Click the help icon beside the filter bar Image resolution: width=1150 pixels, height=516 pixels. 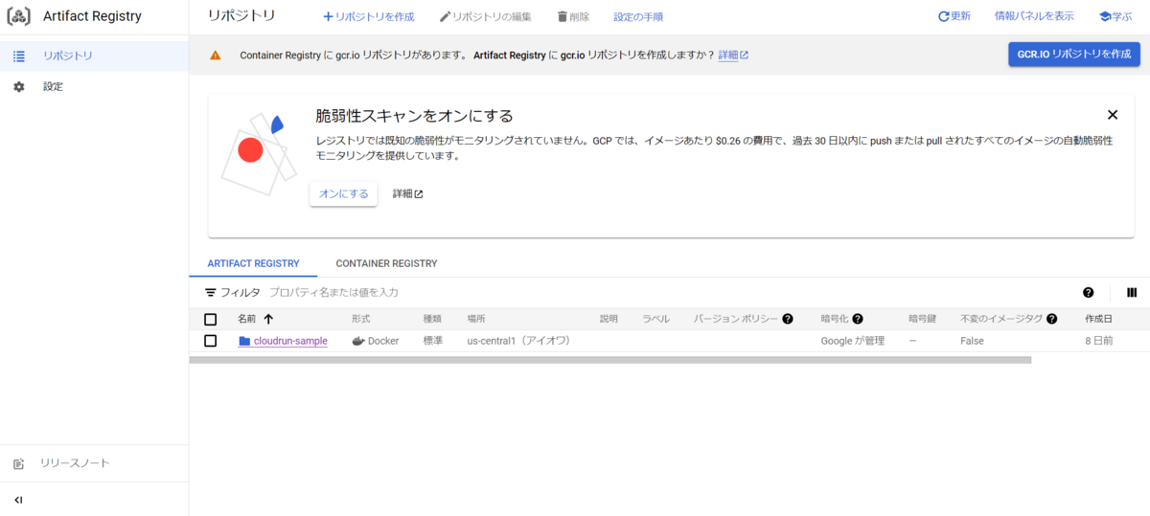coord(1089,293)
